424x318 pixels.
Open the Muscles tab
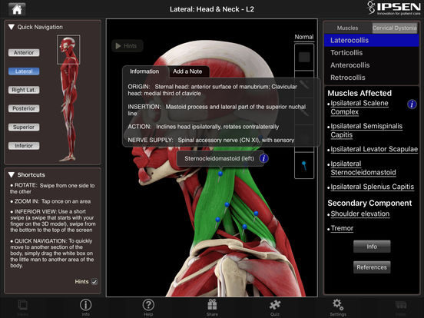[347, 28]
